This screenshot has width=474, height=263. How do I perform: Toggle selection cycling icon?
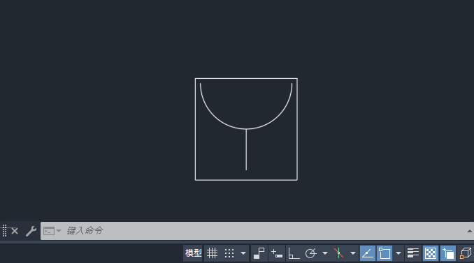[x=448, y=253]
